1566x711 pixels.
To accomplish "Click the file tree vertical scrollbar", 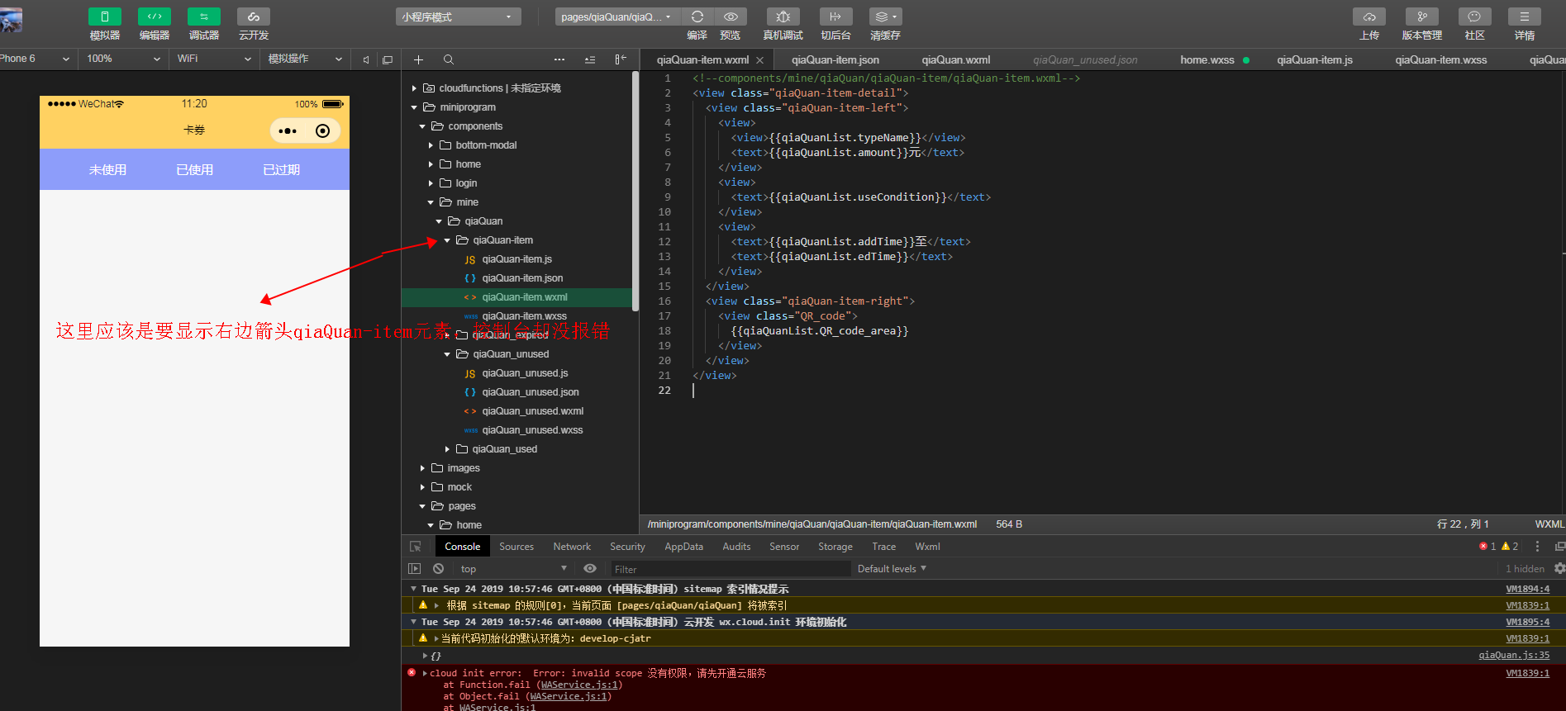I will click(x=635, y=190).
